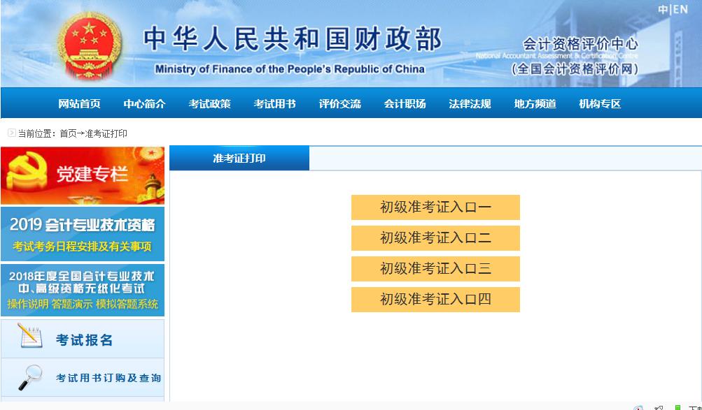Click the speedometer icon in the status bar
The width and height of the screenshot is (702, 410).
click(638, 407)
